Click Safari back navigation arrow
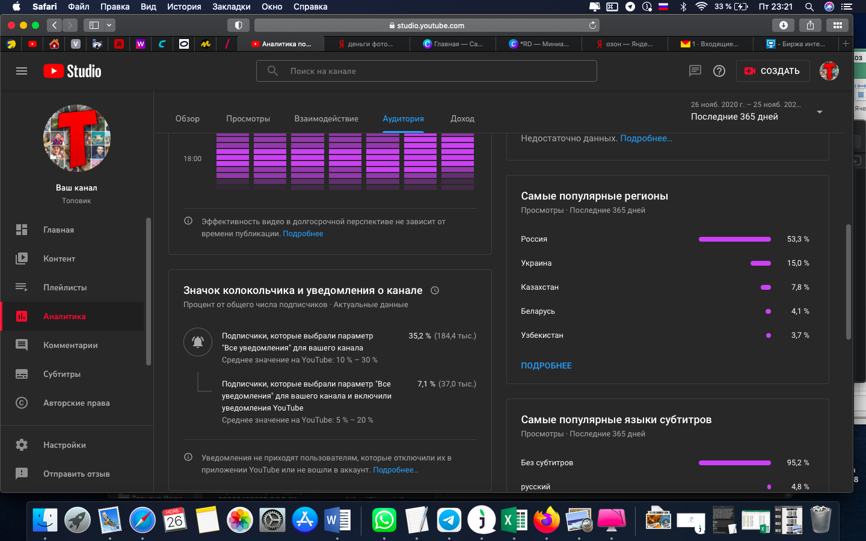 click(x=55, y=25)
